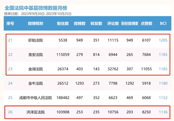The height and width of the screenshot is (121, 174).
Task: Click 微博数 value 1293
Action: click(79, 83)
